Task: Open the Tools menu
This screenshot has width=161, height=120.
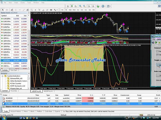Action: pyautogui.click(x=29, y=3)
